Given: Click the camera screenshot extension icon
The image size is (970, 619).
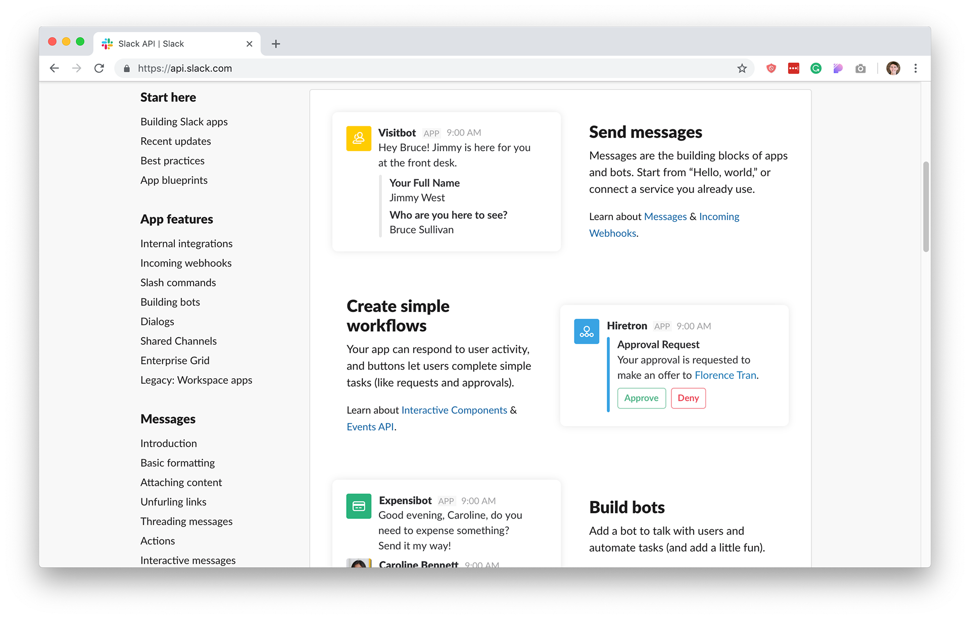Looking at the screenshot, I should (x=860, y=68).
